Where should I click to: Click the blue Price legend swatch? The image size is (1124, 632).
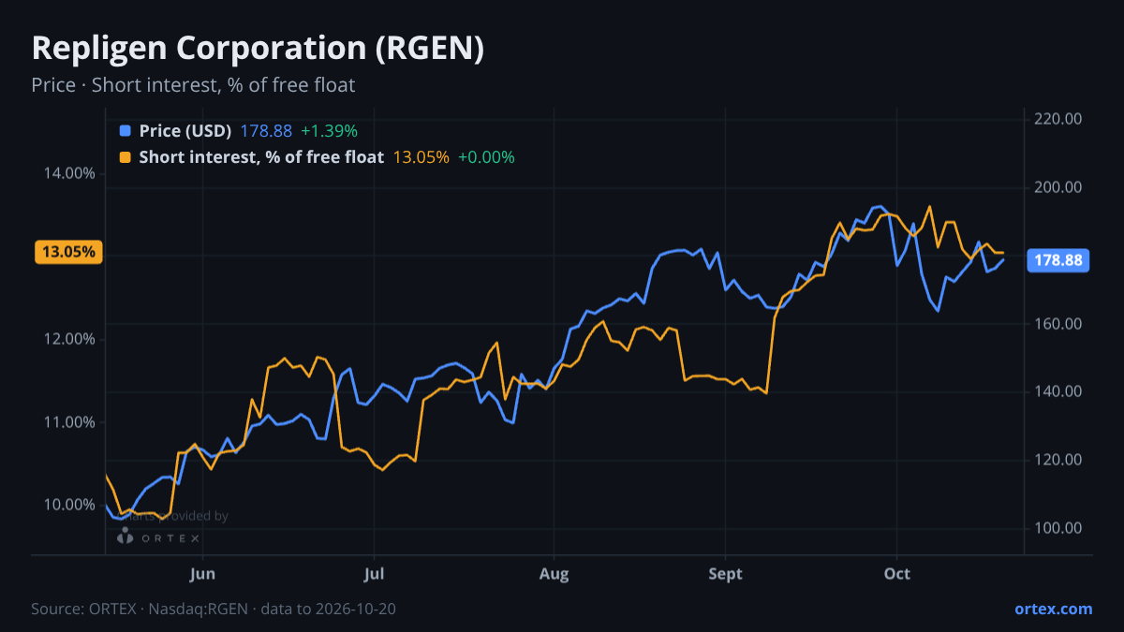(126, 131)
